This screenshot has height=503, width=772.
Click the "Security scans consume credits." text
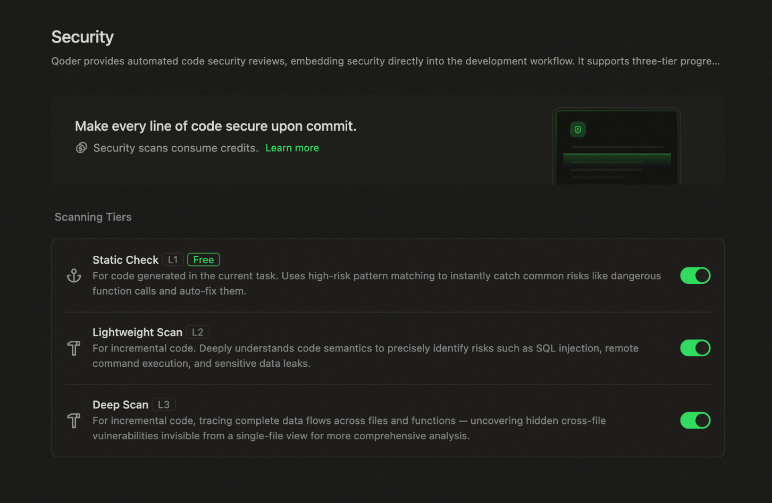click(x=176, y=148)
